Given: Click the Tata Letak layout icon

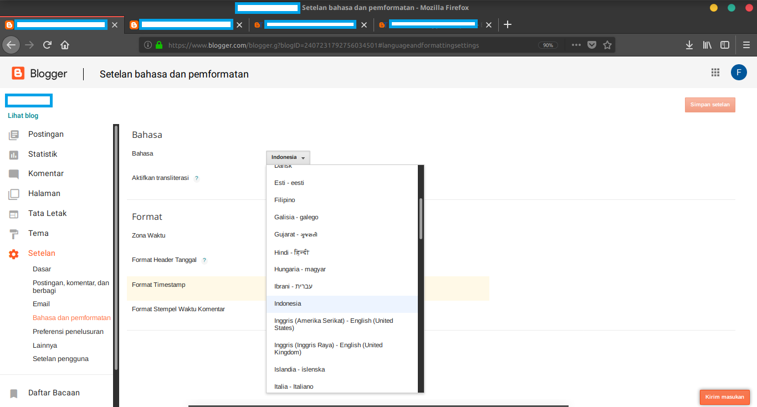Looking at the screenshot, I should [x=14, y=213].
